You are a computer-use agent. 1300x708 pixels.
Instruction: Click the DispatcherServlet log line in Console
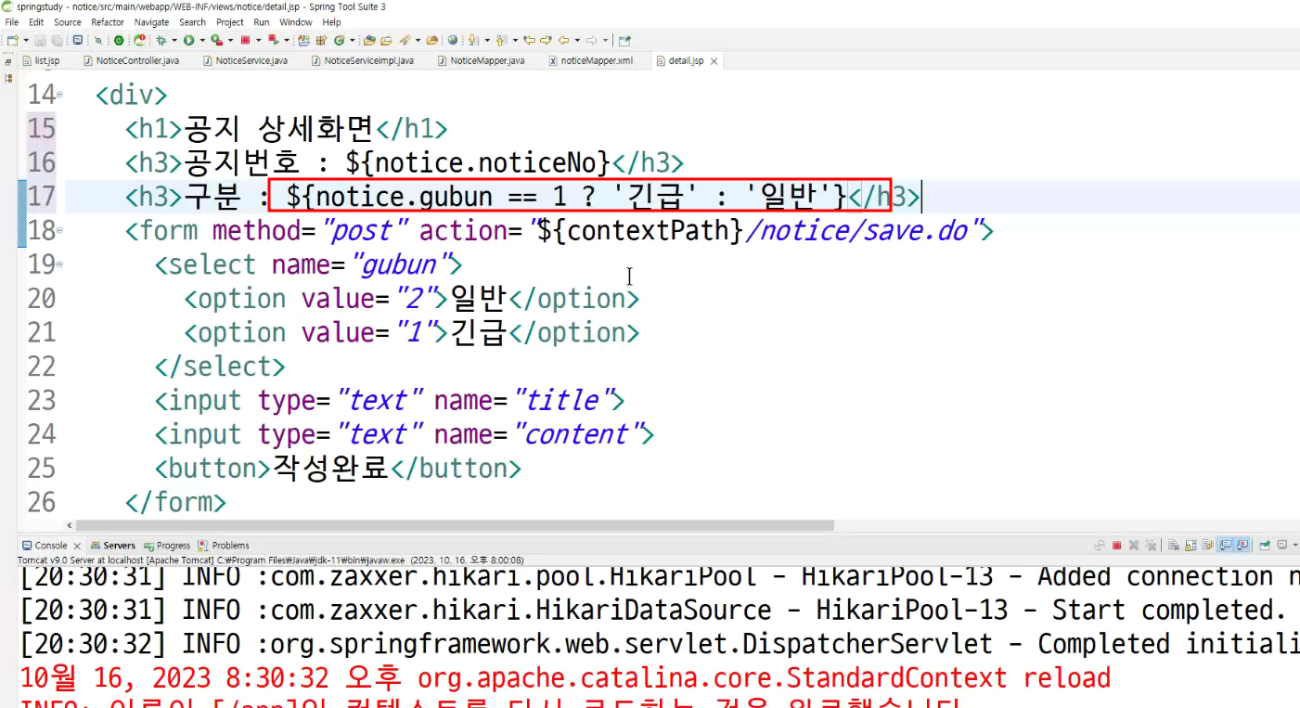[x=659, y=644]
